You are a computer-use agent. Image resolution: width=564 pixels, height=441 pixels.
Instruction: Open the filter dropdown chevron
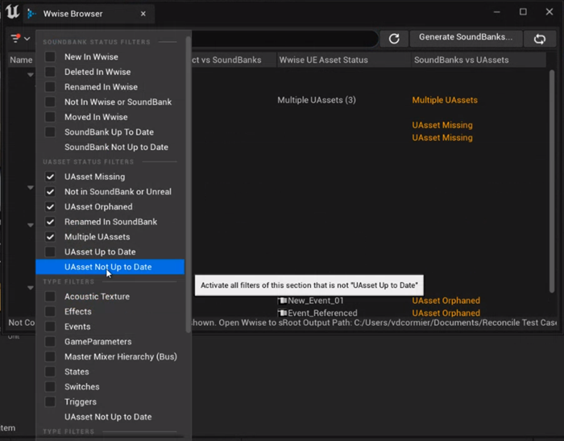pyautogui.click(x=27, y=39)
